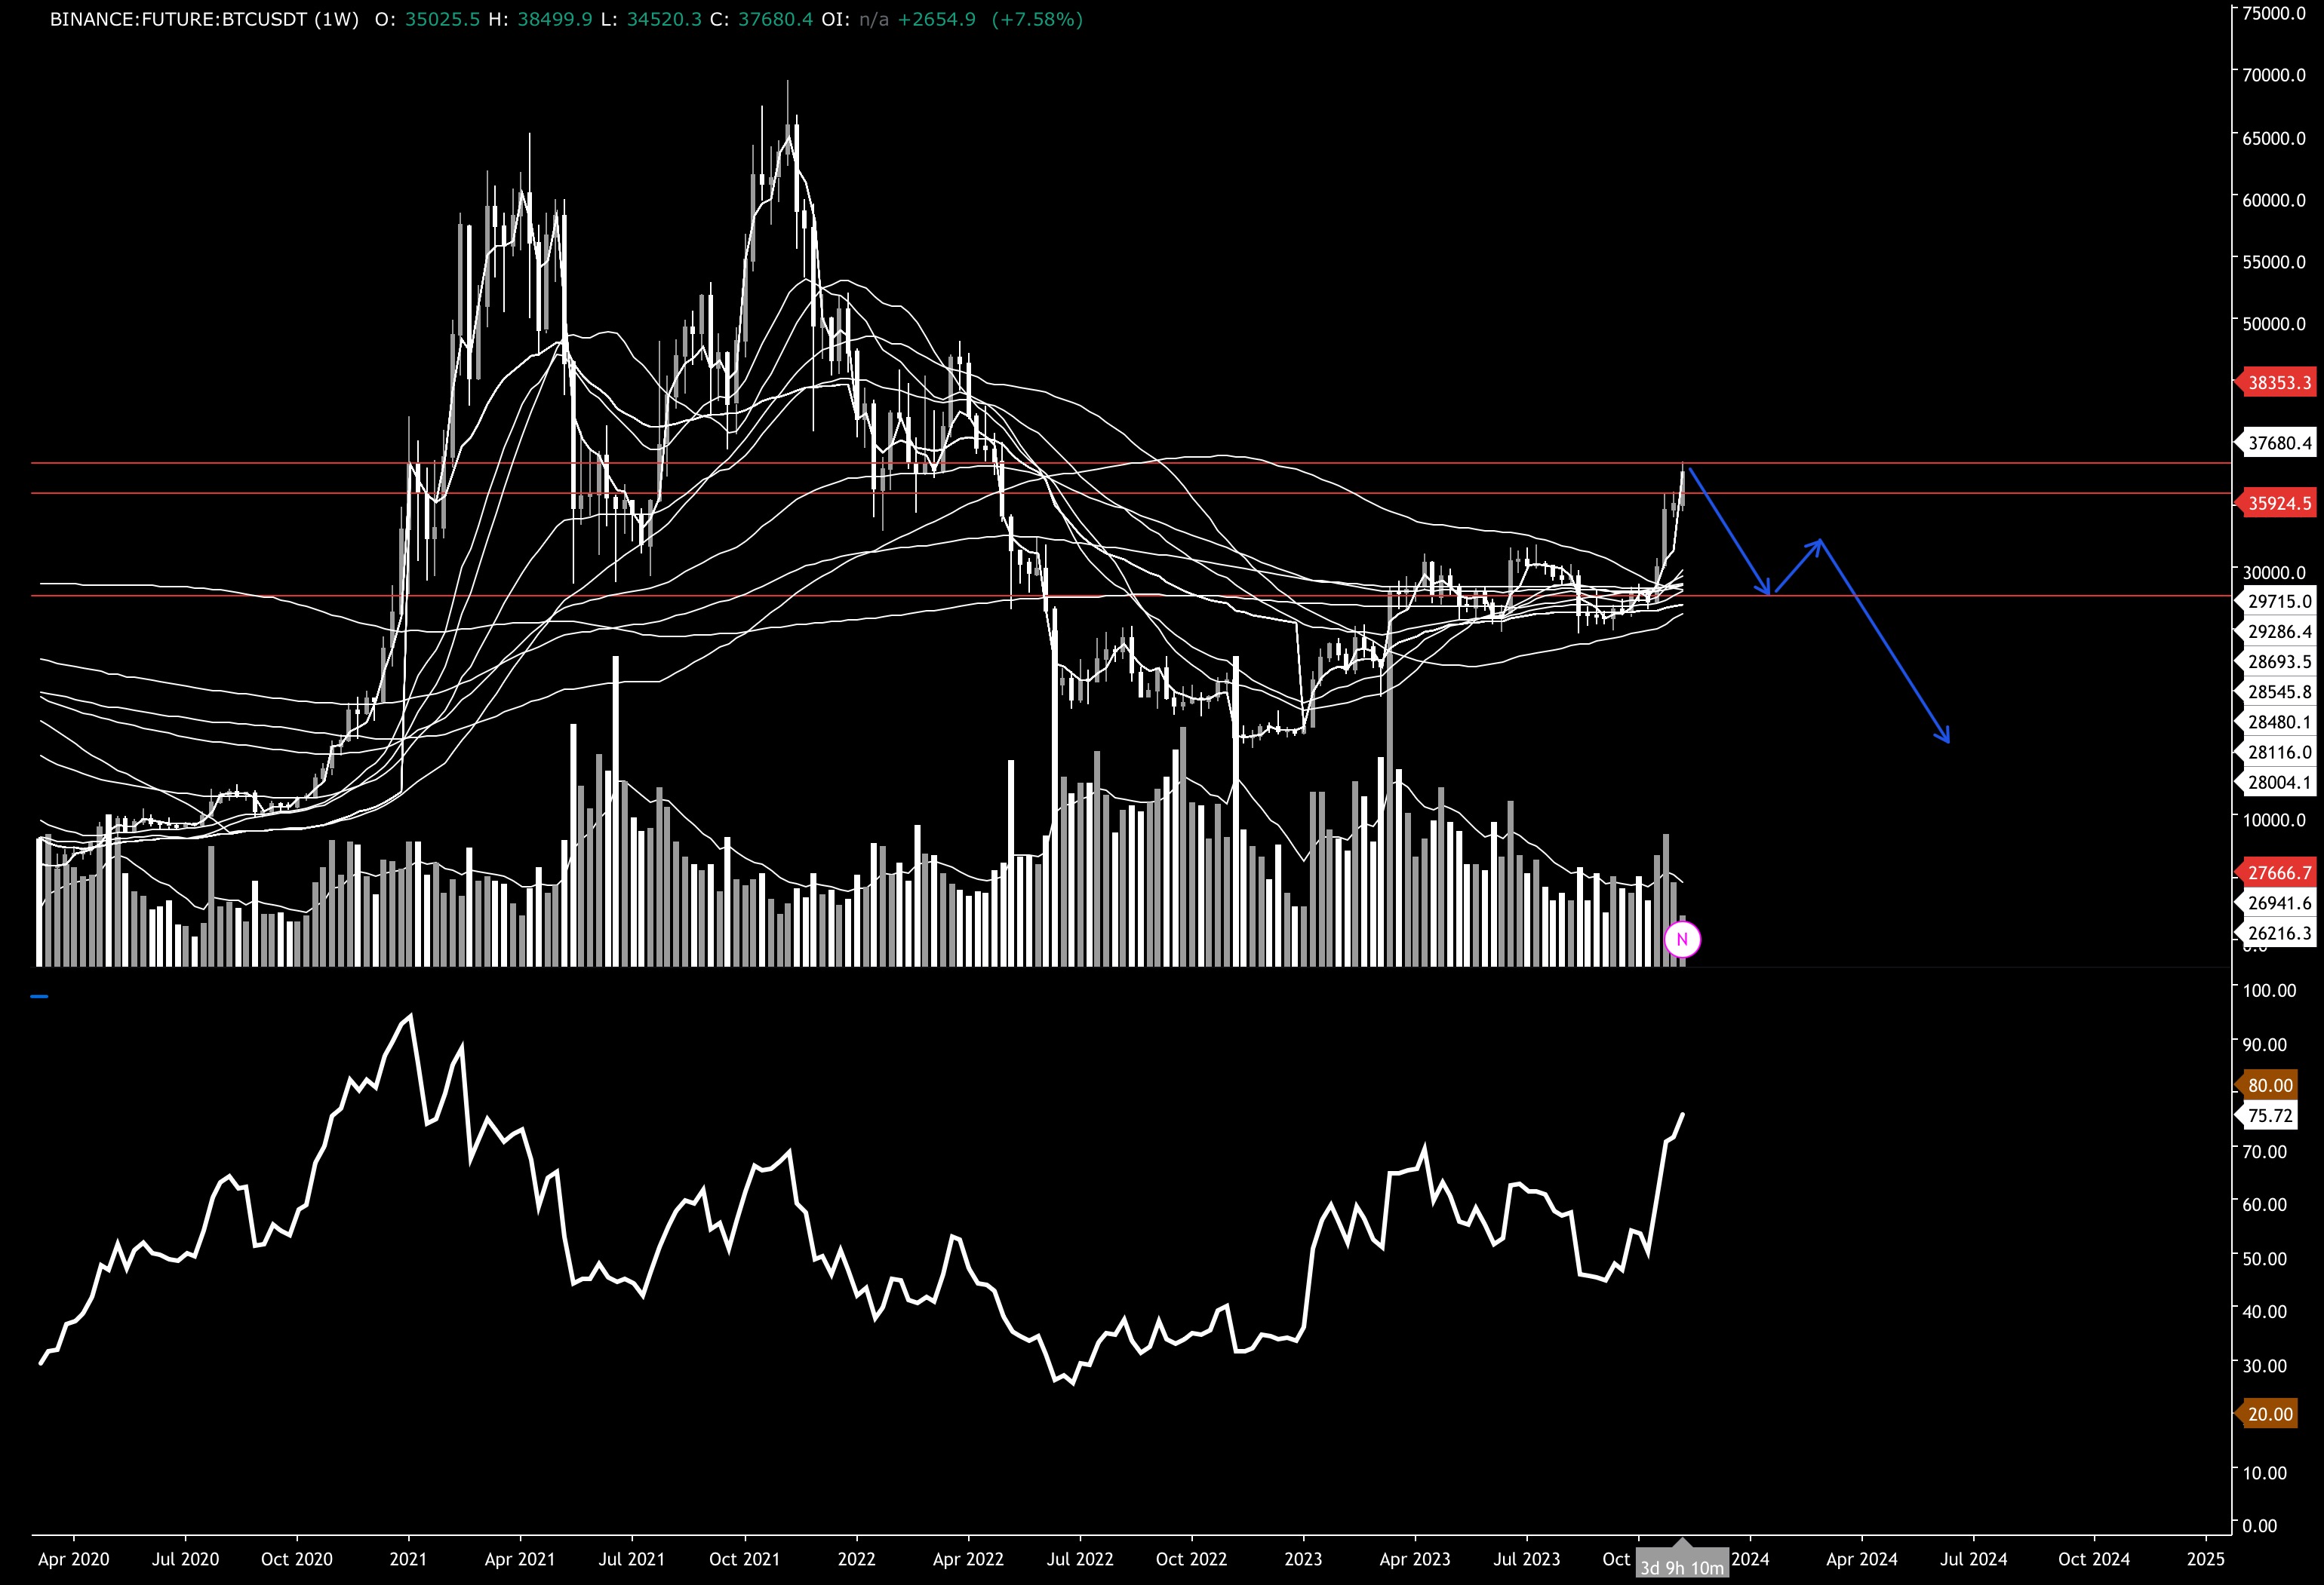
Task: Click the Apr 2024 label on the time axis
Action: [1862, 1559]
